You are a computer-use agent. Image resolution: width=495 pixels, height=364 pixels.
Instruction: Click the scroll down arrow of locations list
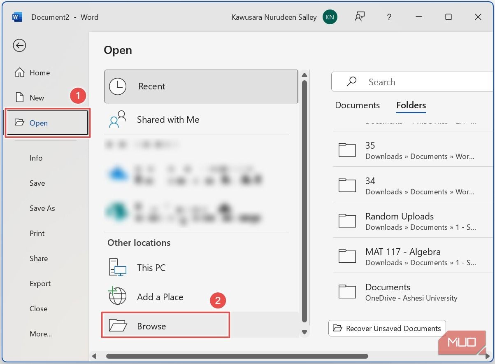coord(304,332)
